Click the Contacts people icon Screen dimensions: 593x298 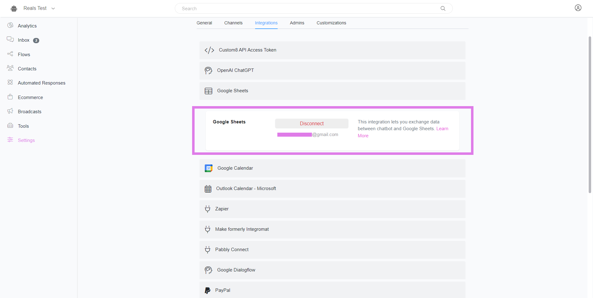pos(10,68)
